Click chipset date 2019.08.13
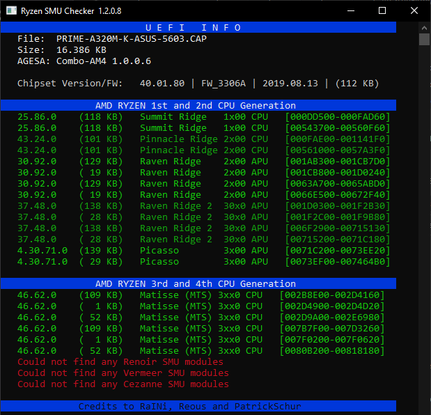 290,84
